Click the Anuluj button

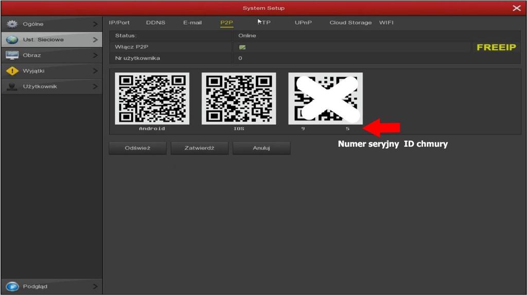(261, 148)
